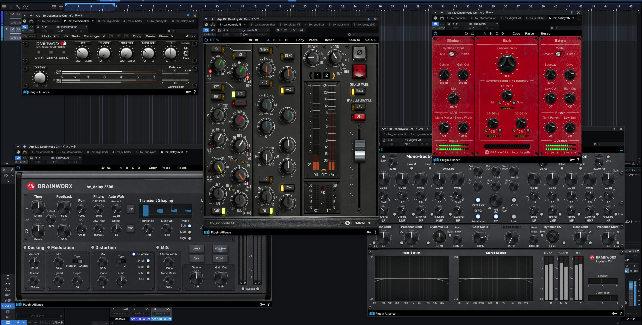Screen dimensions: 642x325
Task: Open the key license icon in bx_subsynth footer
Action: pyautogui.click(x=572, y=160)
